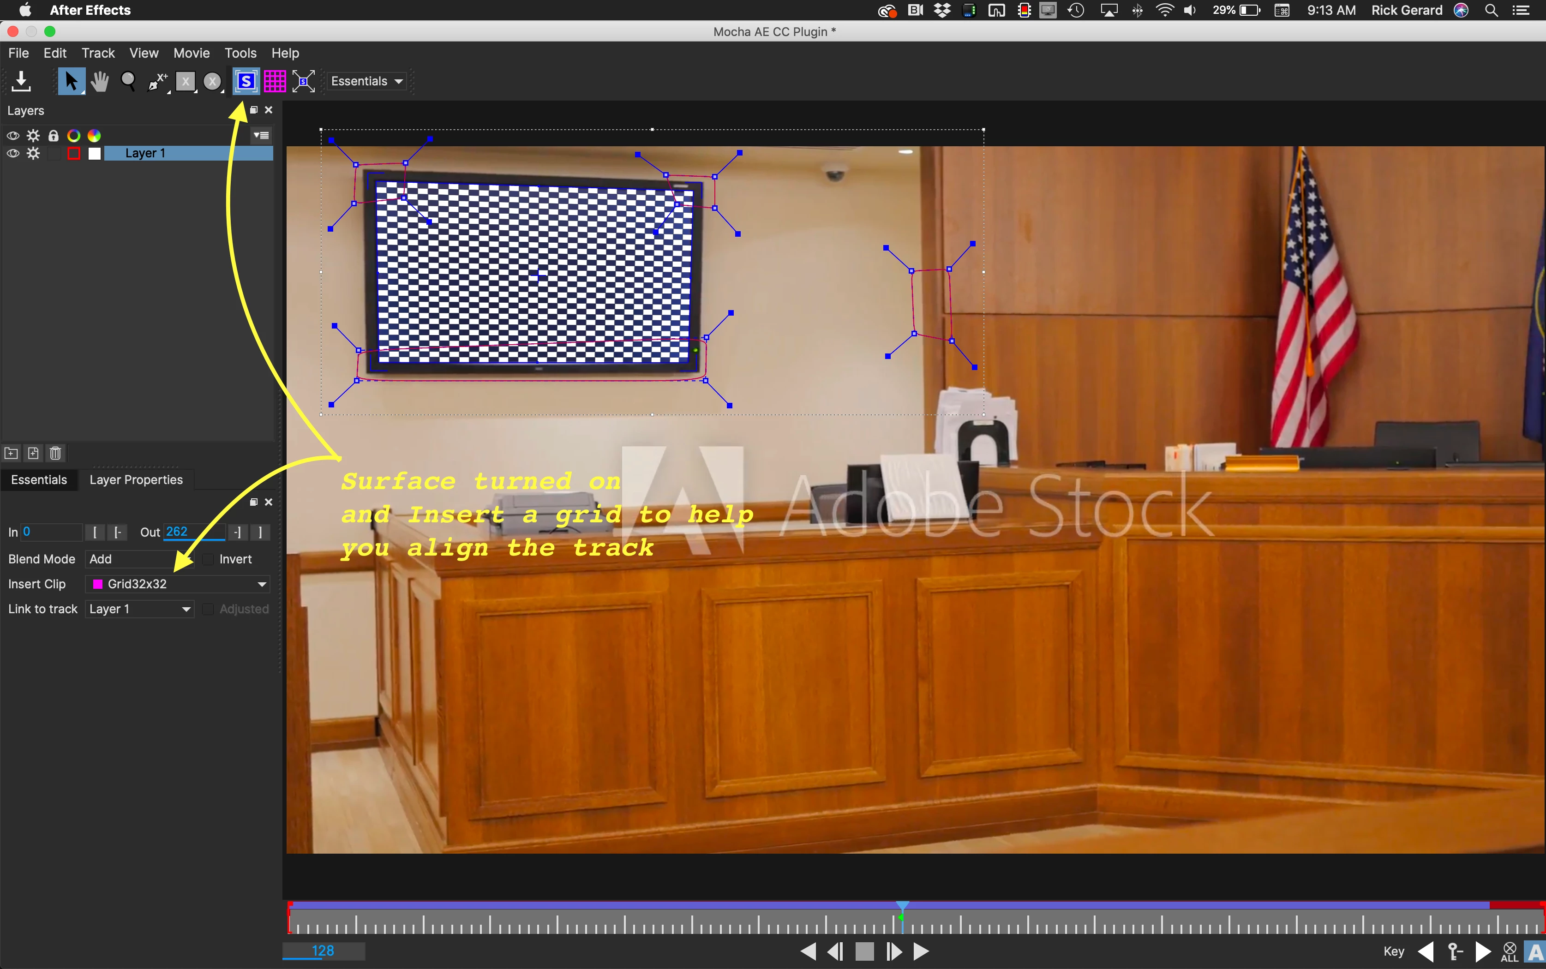Click the Align Surface icon in toolbar

(x=304, y=81)
